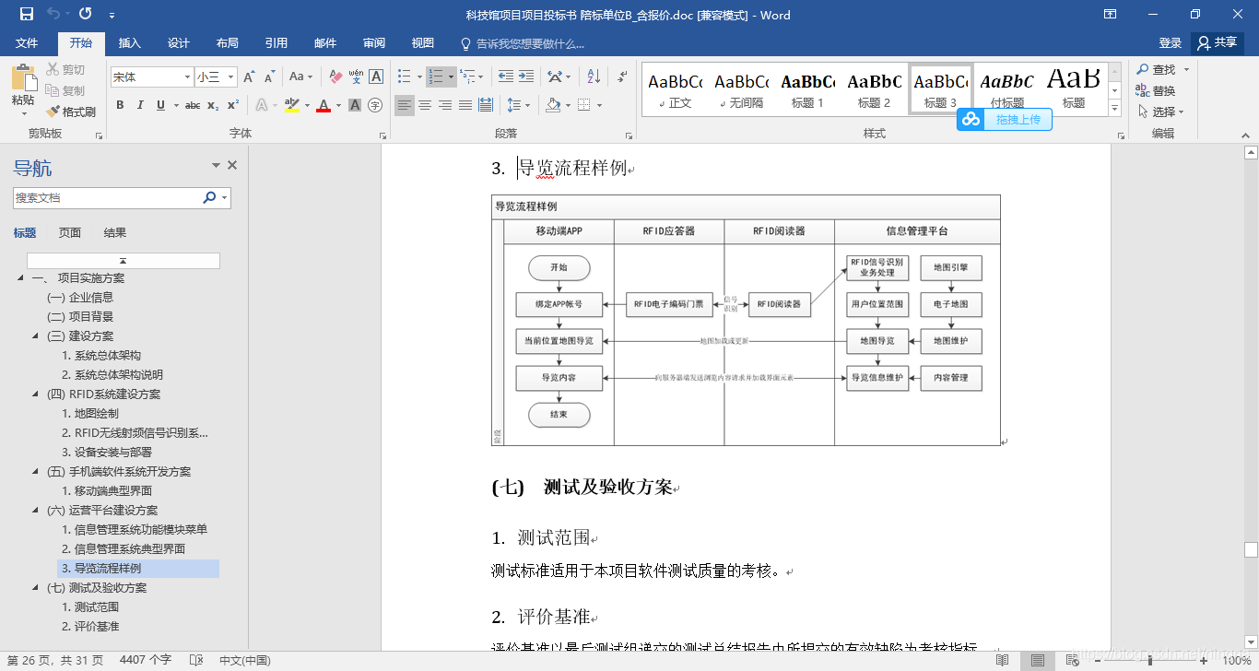The height and width of the screenshot is (671, 1259).
Task: Open the font size dropdown (小三)
Action: click(x=231, y=77)
